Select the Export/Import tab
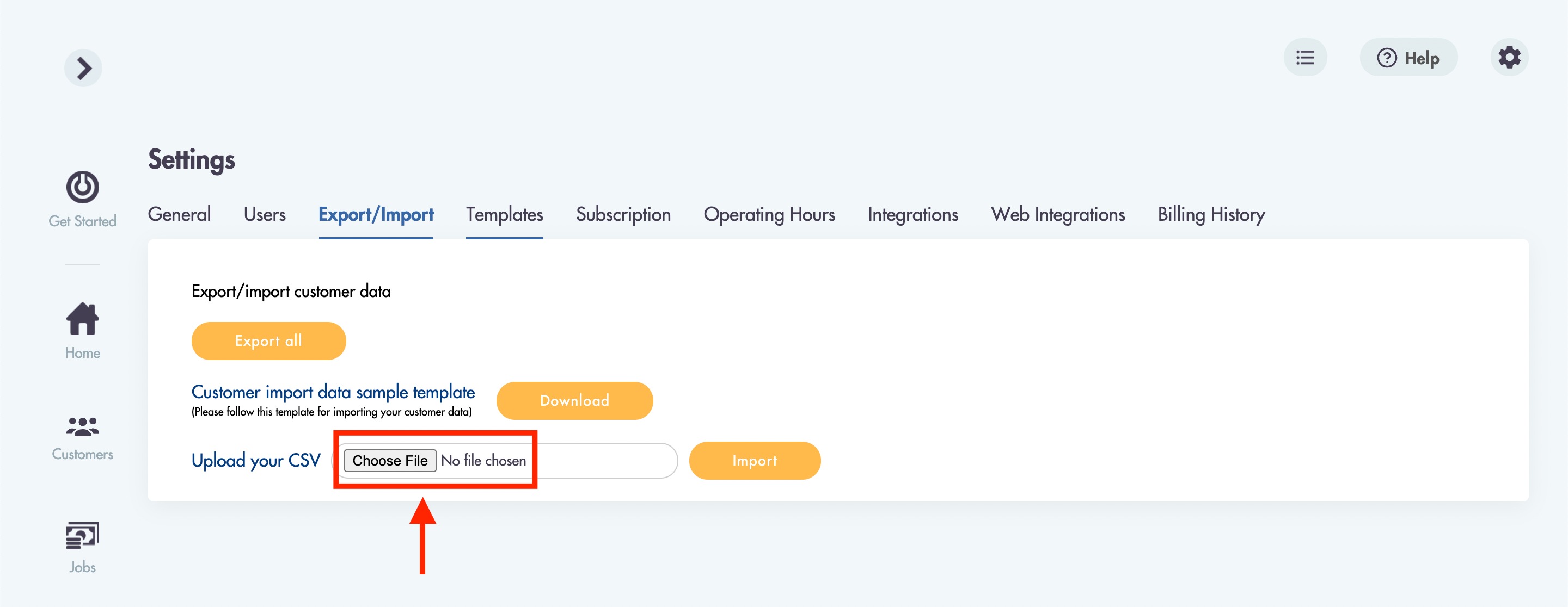The width and height of the screenshot is (1568, 607). click(376, 215)
